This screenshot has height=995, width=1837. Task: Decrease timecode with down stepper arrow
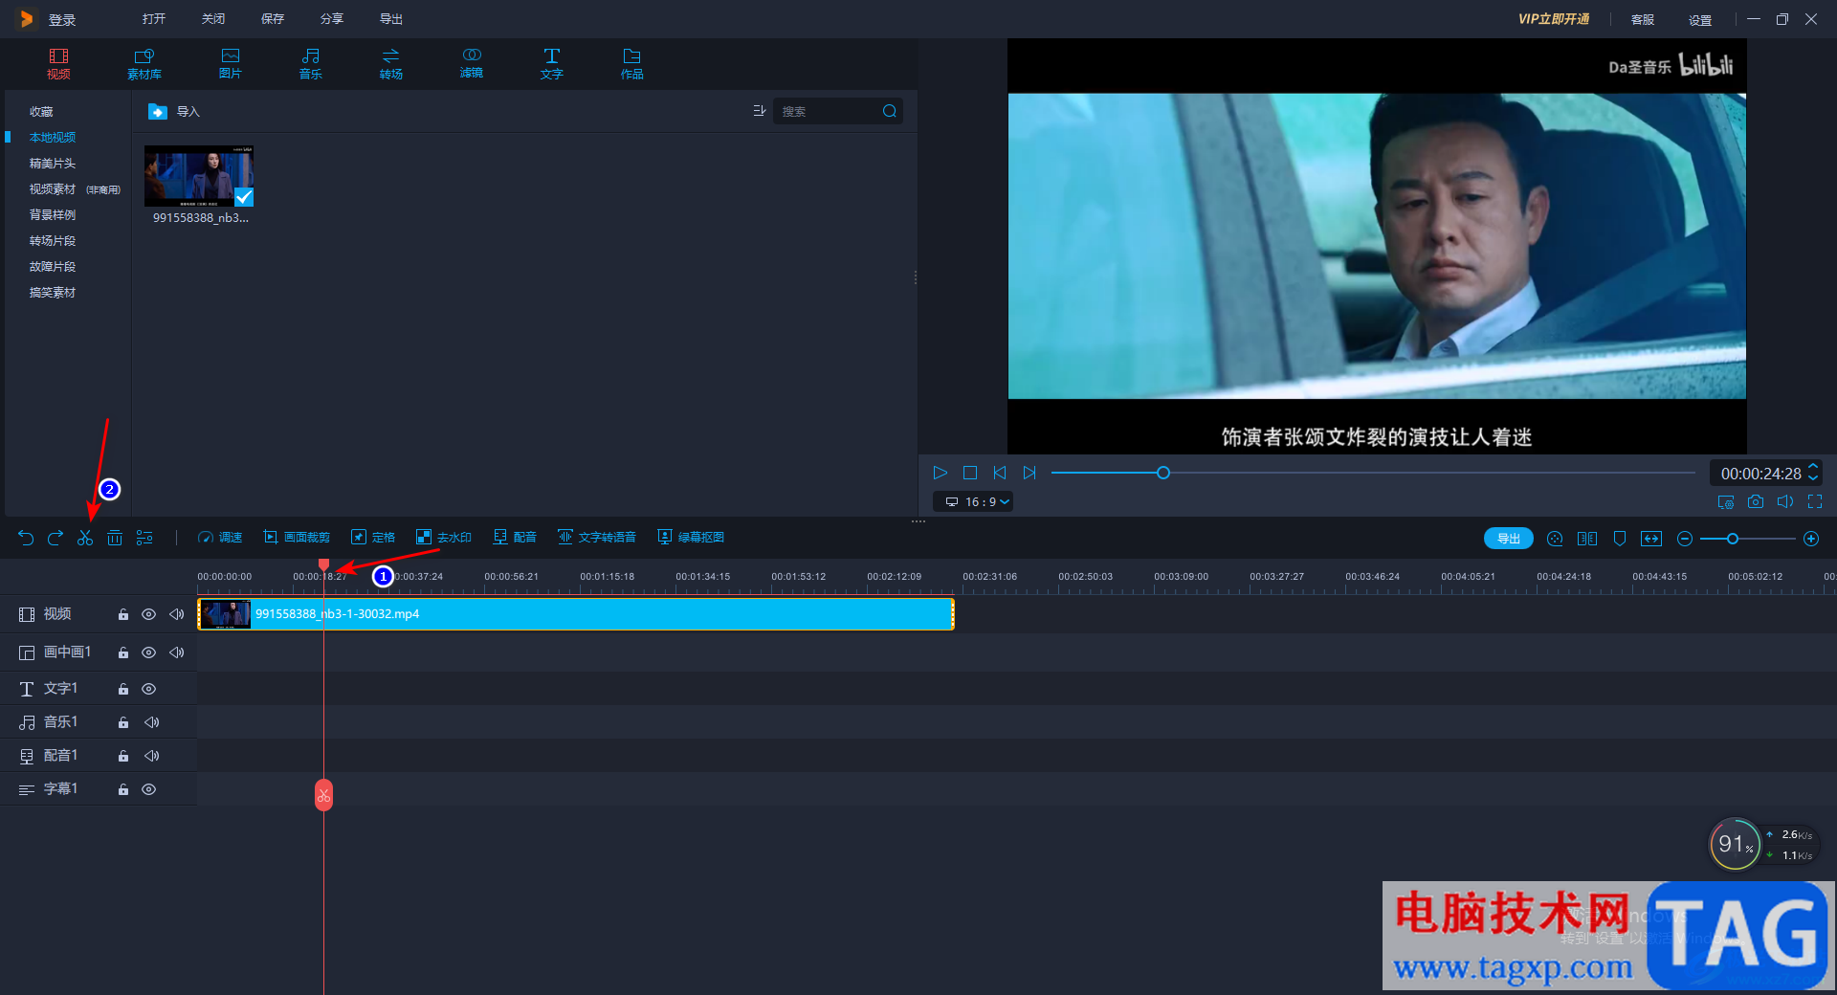1813,478
